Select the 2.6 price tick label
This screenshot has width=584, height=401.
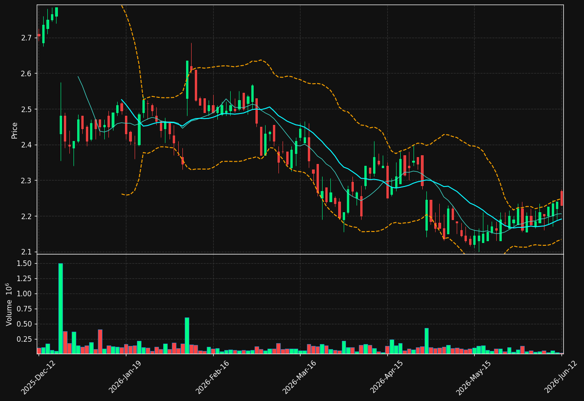tap(27, 73)
